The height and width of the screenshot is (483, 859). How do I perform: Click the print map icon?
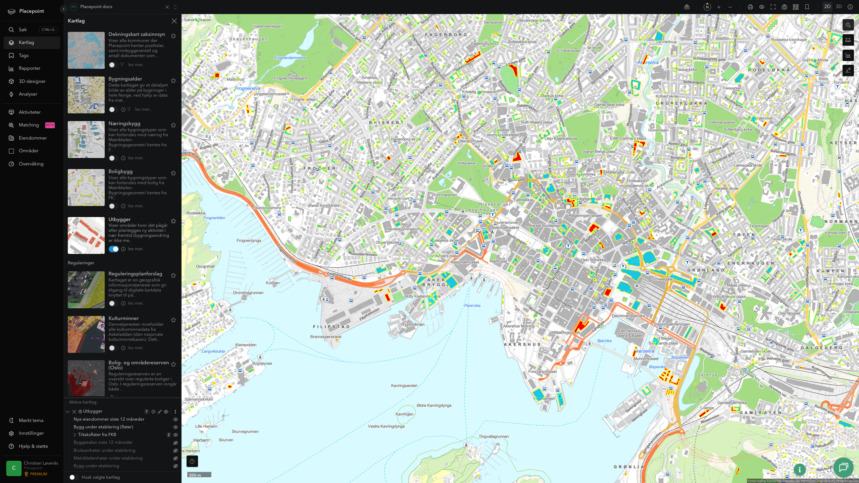[x=751, y=7]
